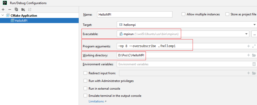
Task: Enable Allow multiple instances
Action: pos(183,14)
